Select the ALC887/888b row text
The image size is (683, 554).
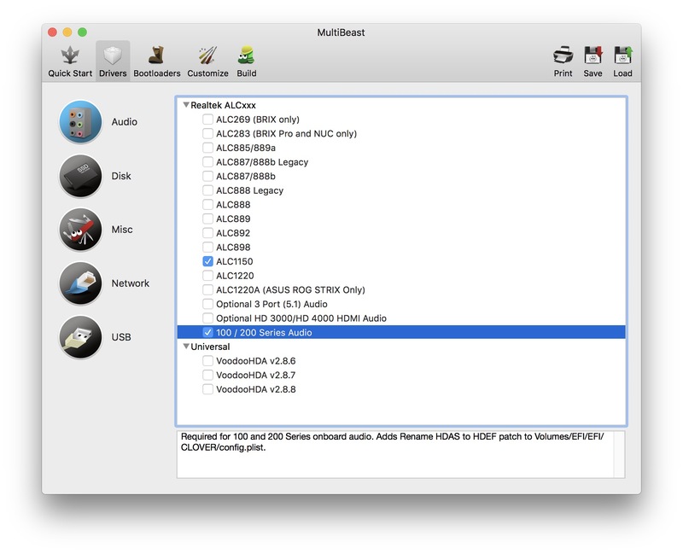[246, 177]
